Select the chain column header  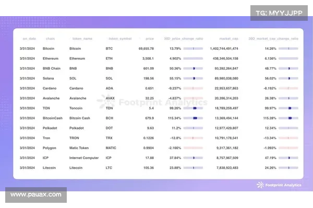click(x=50, y=38)
